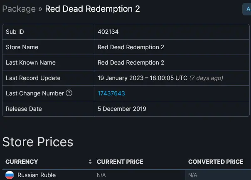Click the Red Dead Redemption 2 page title
Viewport: 251px width, 180px height.
pos(93,9)
